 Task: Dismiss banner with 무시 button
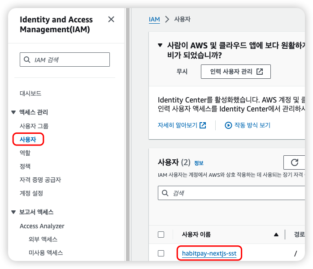click(x=182, y=72)
